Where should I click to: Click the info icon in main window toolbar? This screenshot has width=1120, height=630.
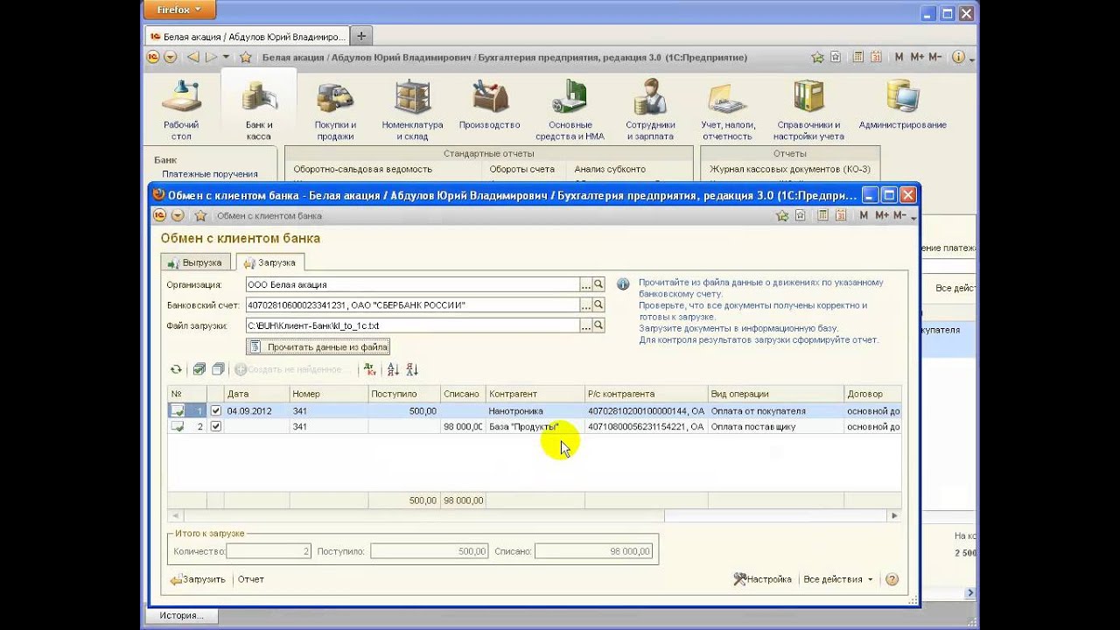(x=958, y=57)
